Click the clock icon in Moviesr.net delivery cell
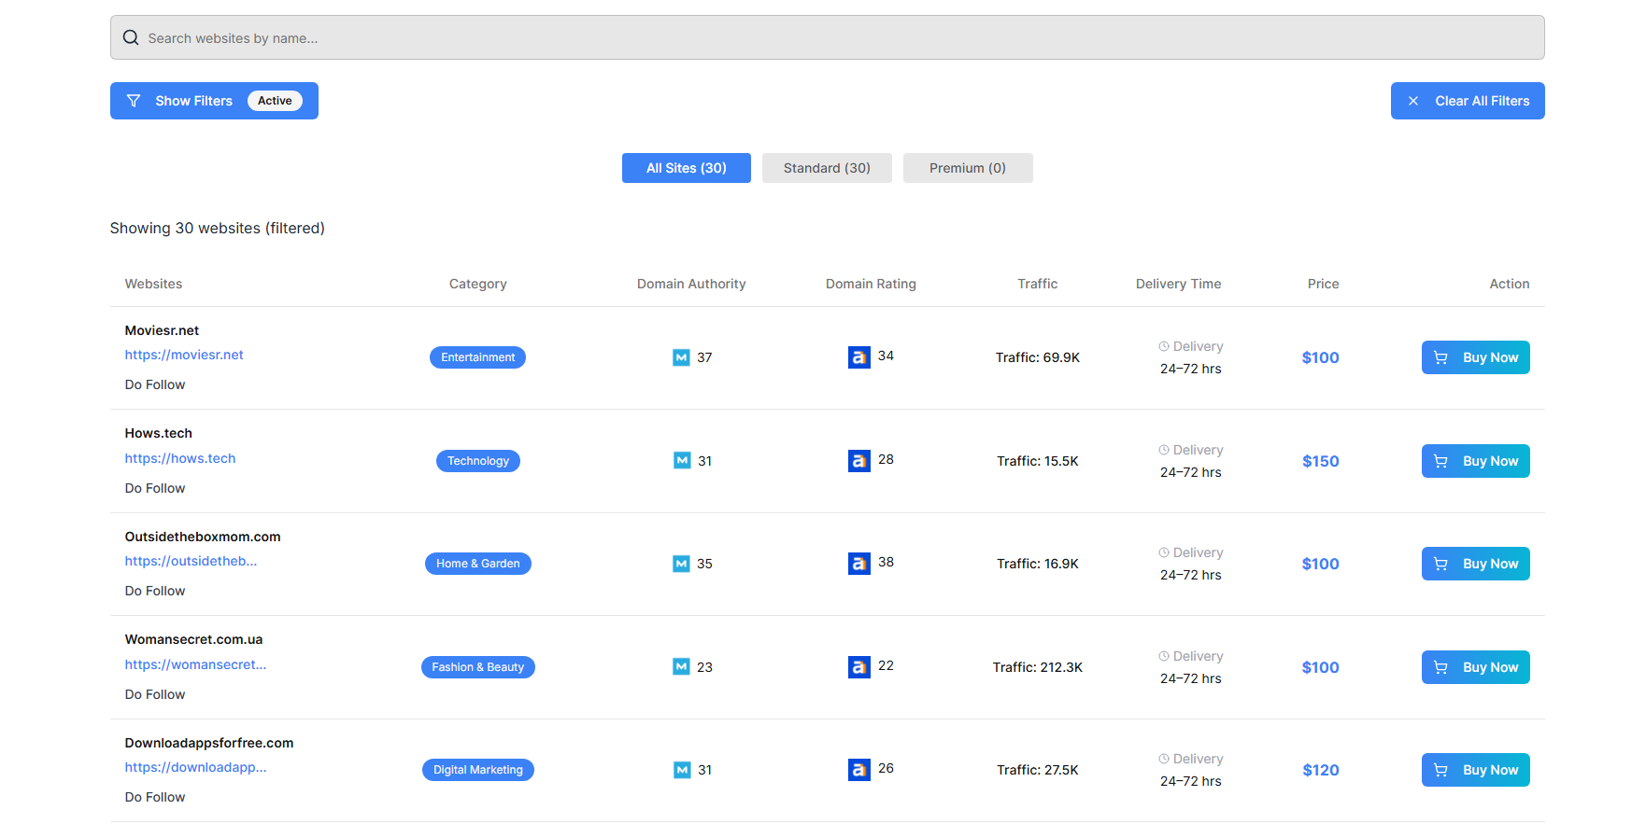 pyautogui.click(x=1164, y=346)
